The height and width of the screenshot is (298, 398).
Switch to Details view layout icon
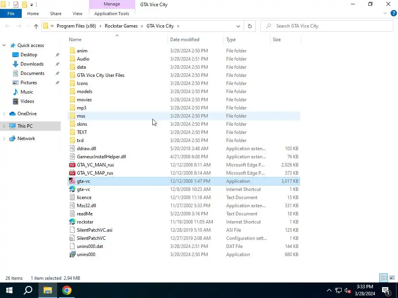(x=384, y=278)
